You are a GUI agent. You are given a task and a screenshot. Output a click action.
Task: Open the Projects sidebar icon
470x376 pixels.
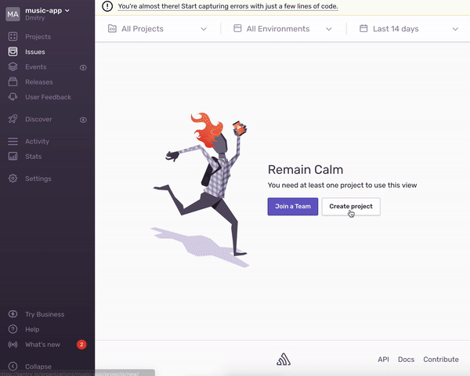point(13,37)
